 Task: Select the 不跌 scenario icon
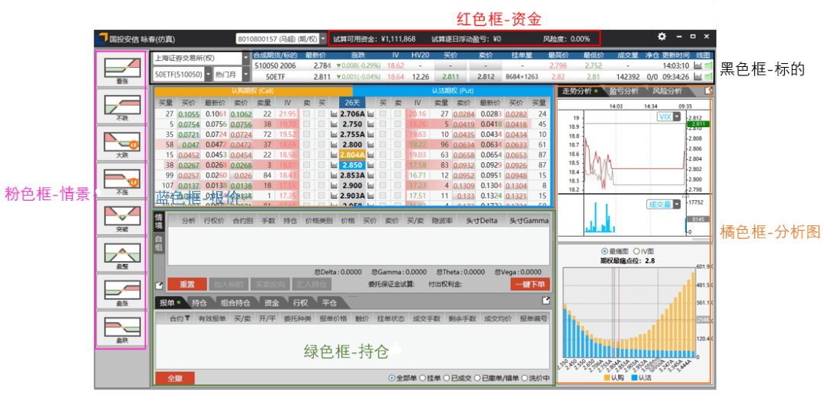pyautogui.click(x=122, y=107)
